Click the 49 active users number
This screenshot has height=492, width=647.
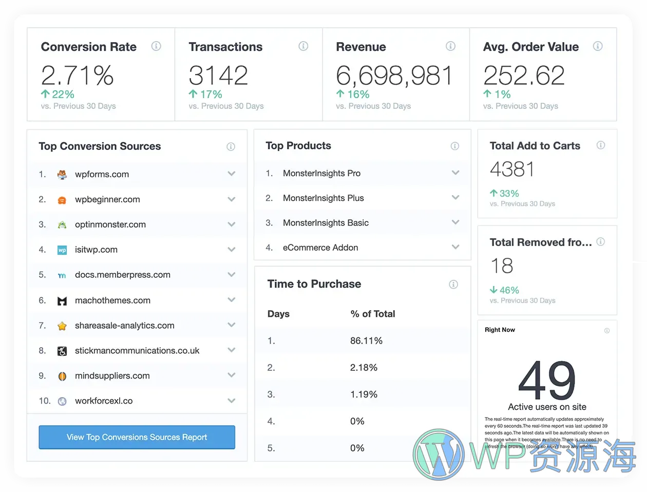[x=547, y=381]
